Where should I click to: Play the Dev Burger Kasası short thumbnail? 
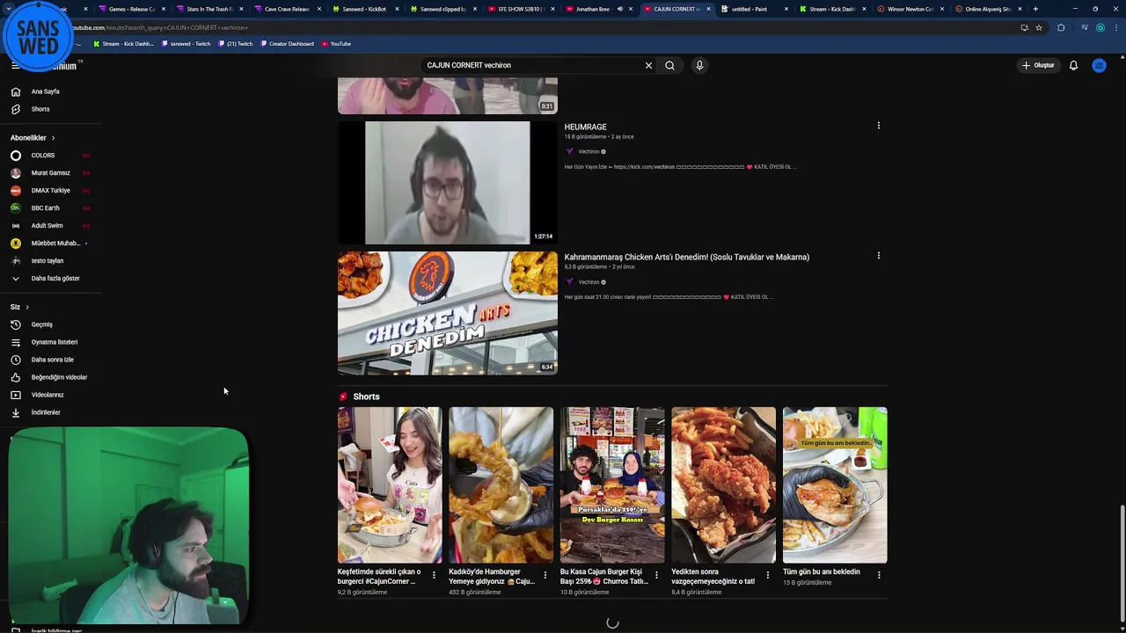pyautogui.click(x=612, y=484)
